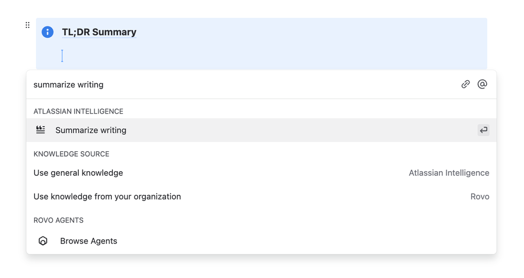Click the Atlassian Intelligence label on the right
Viewport: 524px width, 278px height.
pyautogui.click(x=448, y=173)
